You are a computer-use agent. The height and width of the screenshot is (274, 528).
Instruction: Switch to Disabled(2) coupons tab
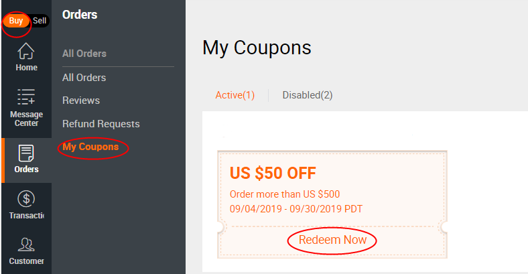(308, 95)
